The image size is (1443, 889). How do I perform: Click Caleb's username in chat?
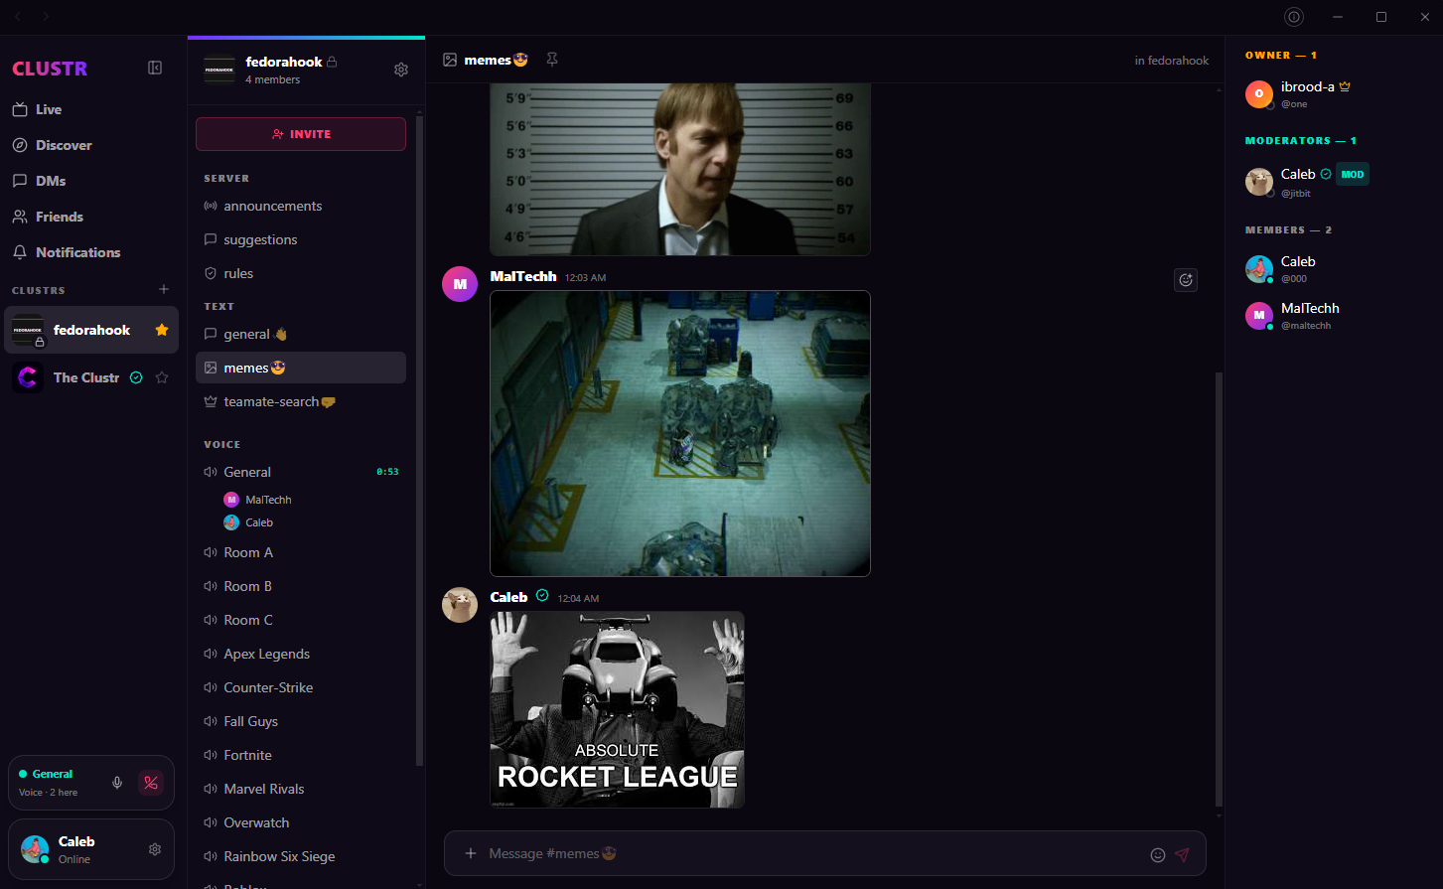(508, 597)
